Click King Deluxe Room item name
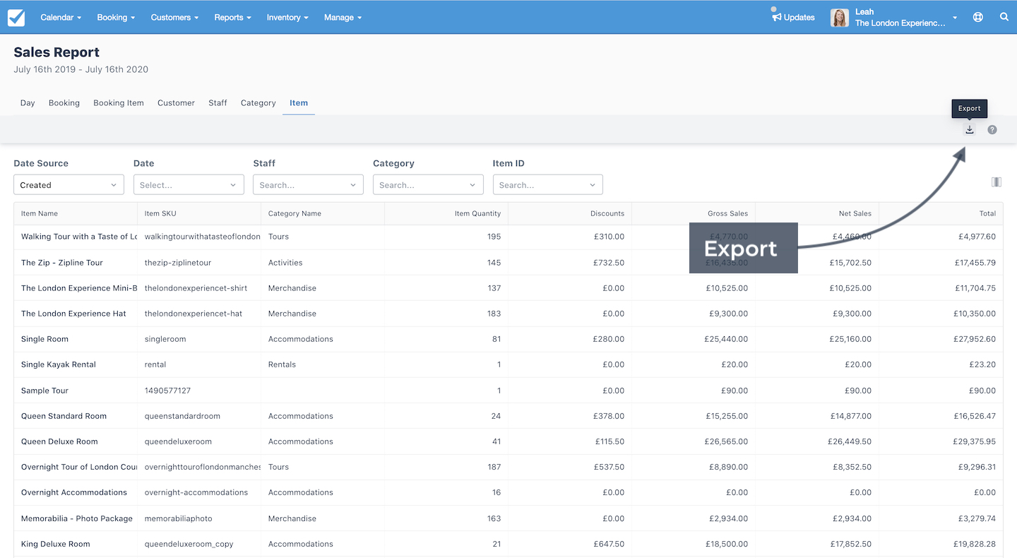The width and height of the screenshot is (1017, 558). click(56, 544)
